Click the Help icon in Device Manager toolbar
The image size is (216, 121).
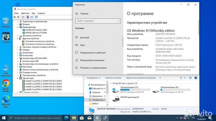[28, 17]
